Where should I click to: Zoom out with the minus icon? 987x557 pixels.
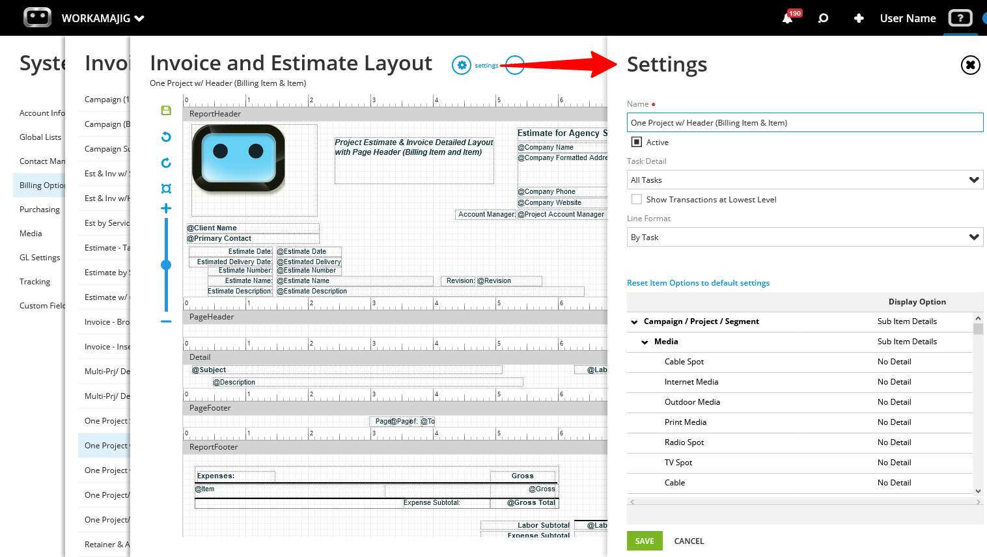tap(166, 321)
